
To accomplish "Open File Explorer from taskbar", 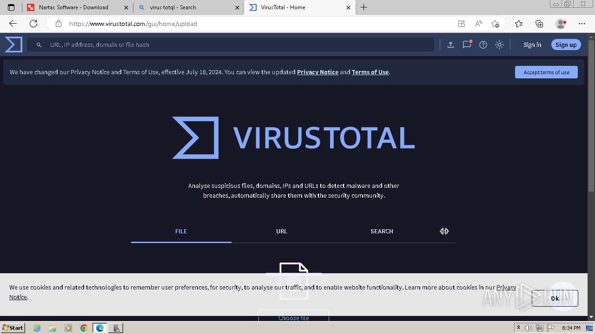I will (x=53, y=328).
